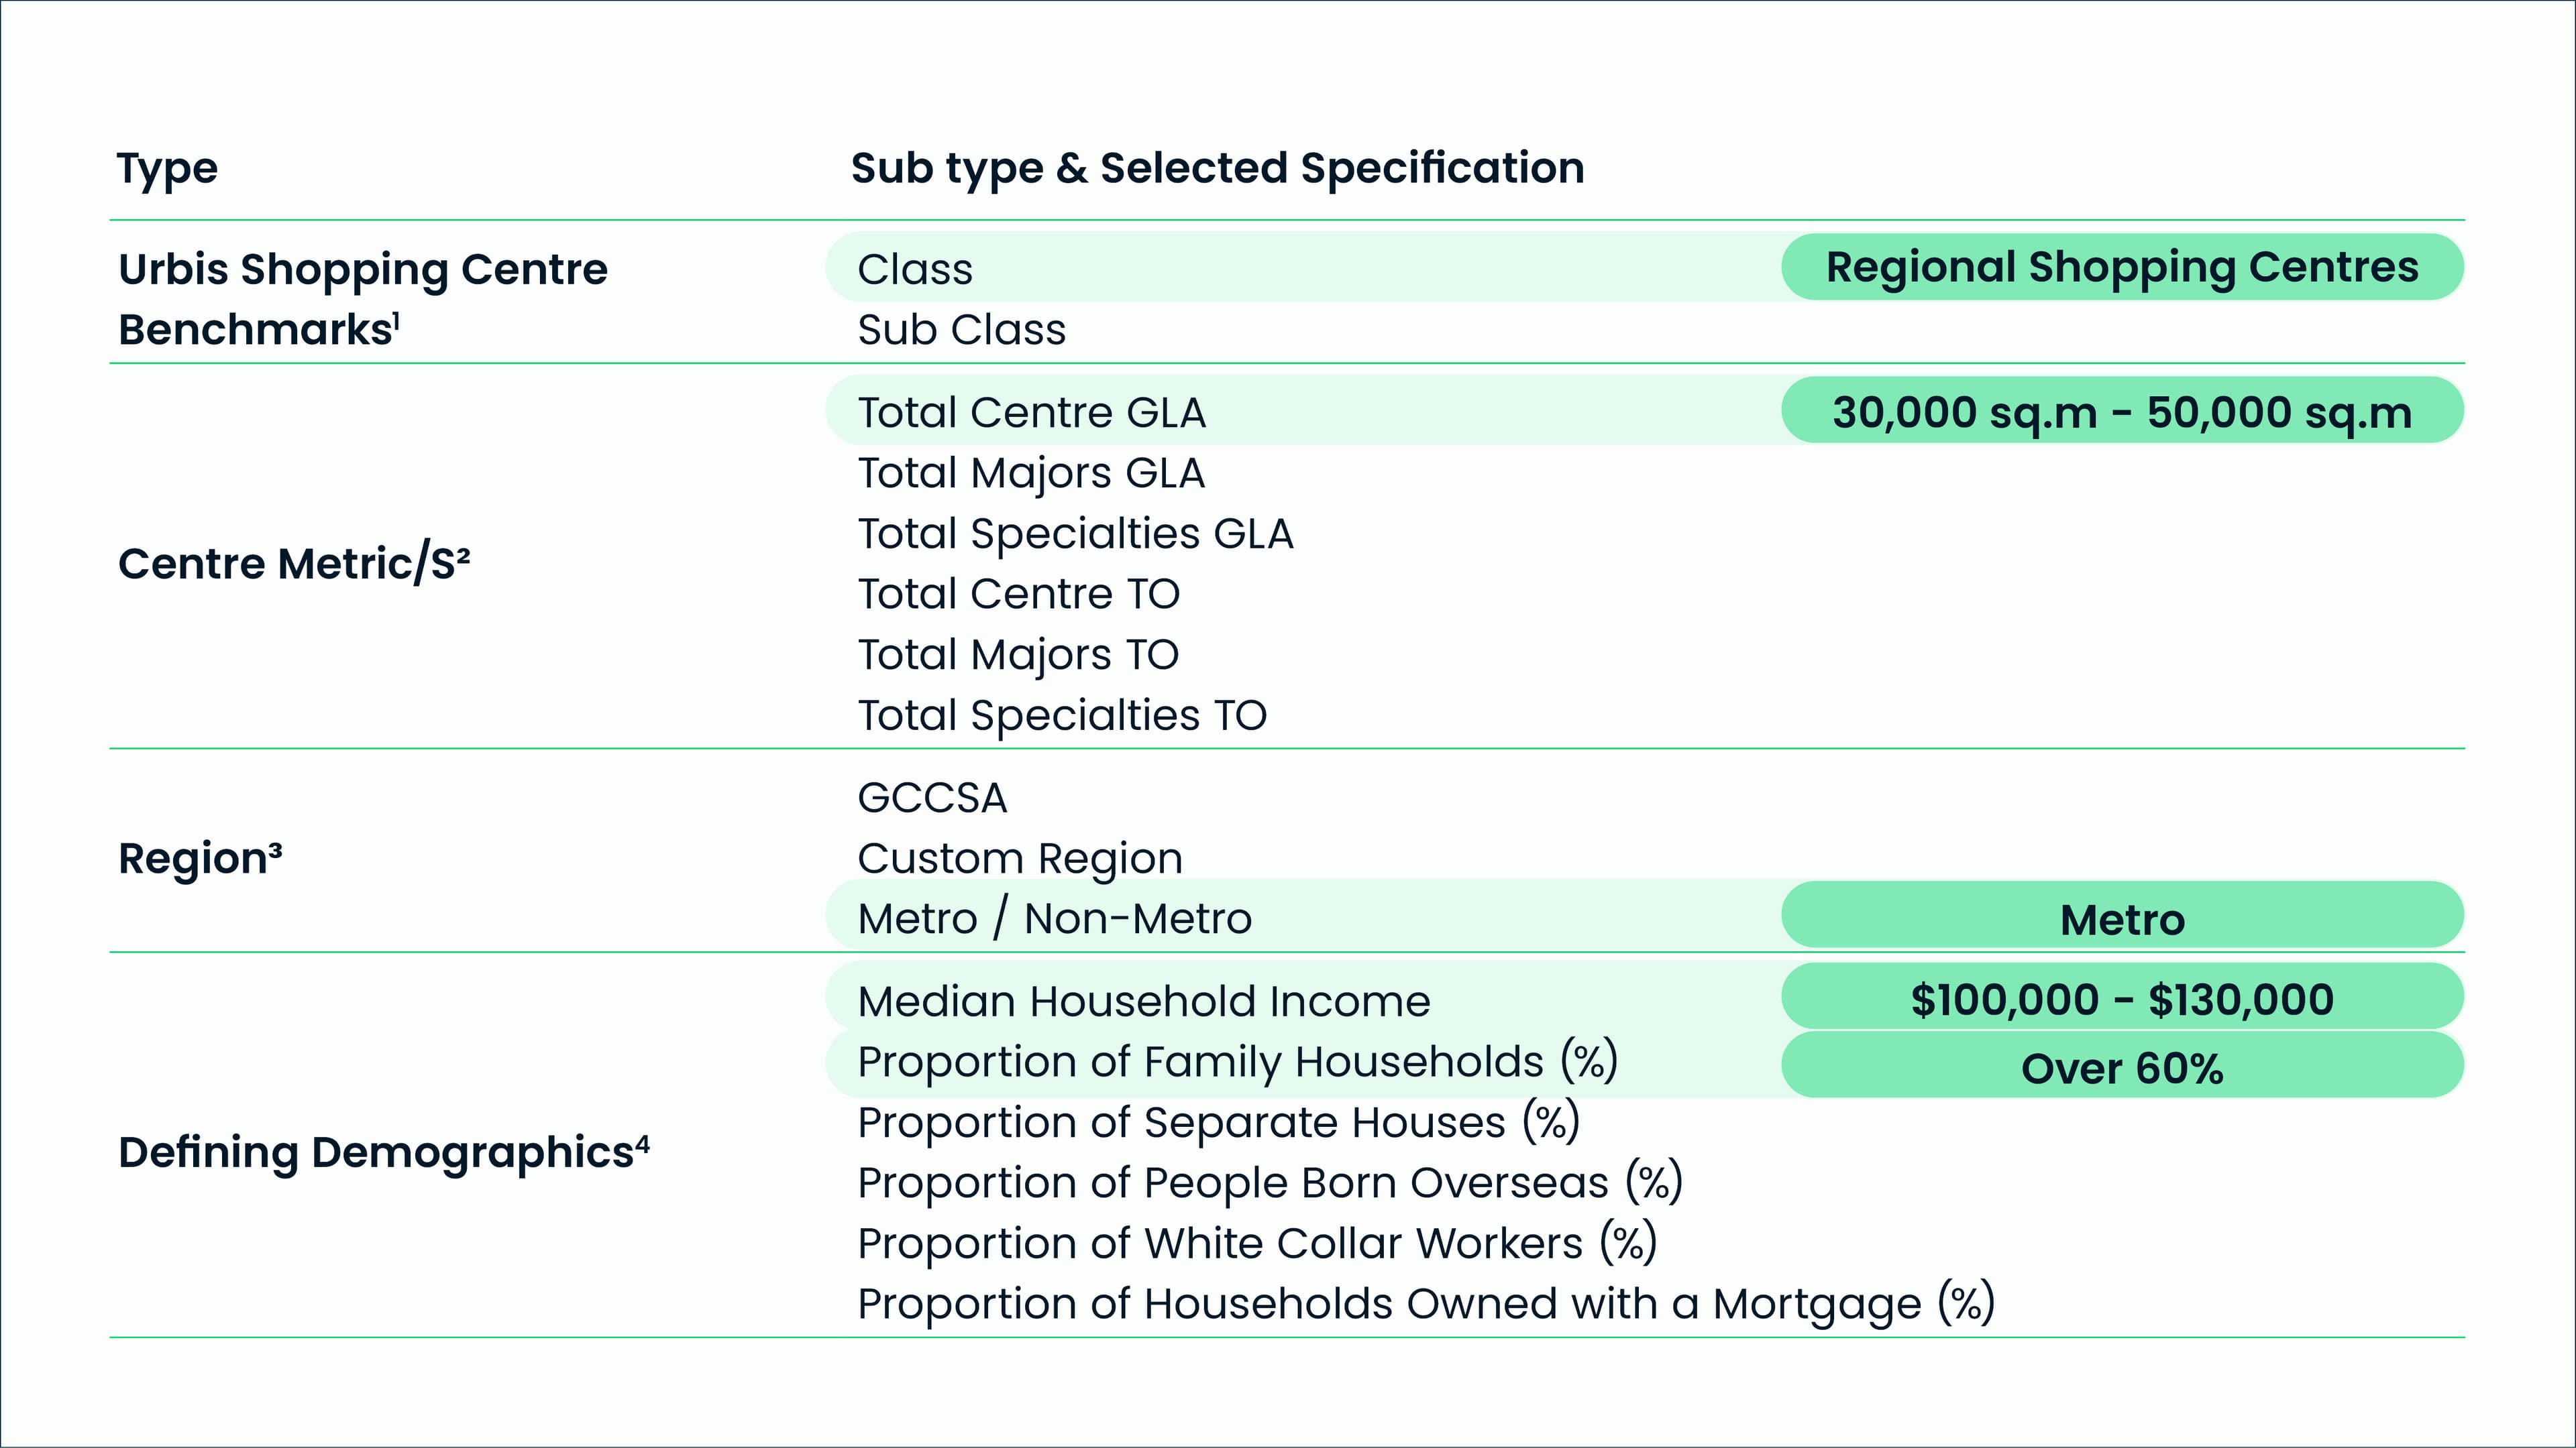Click the Regional Shopping Centres pill
Image resolution: width=2576 pixels, height=1448 pixels.
(x=2121, y=267)
